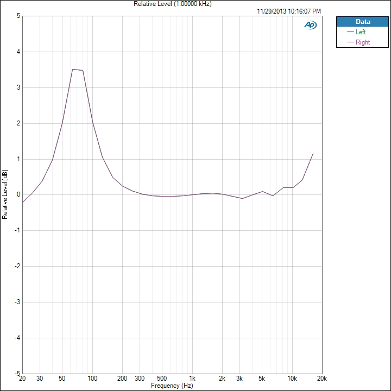Click the 5 label atop the level axis

18,16
